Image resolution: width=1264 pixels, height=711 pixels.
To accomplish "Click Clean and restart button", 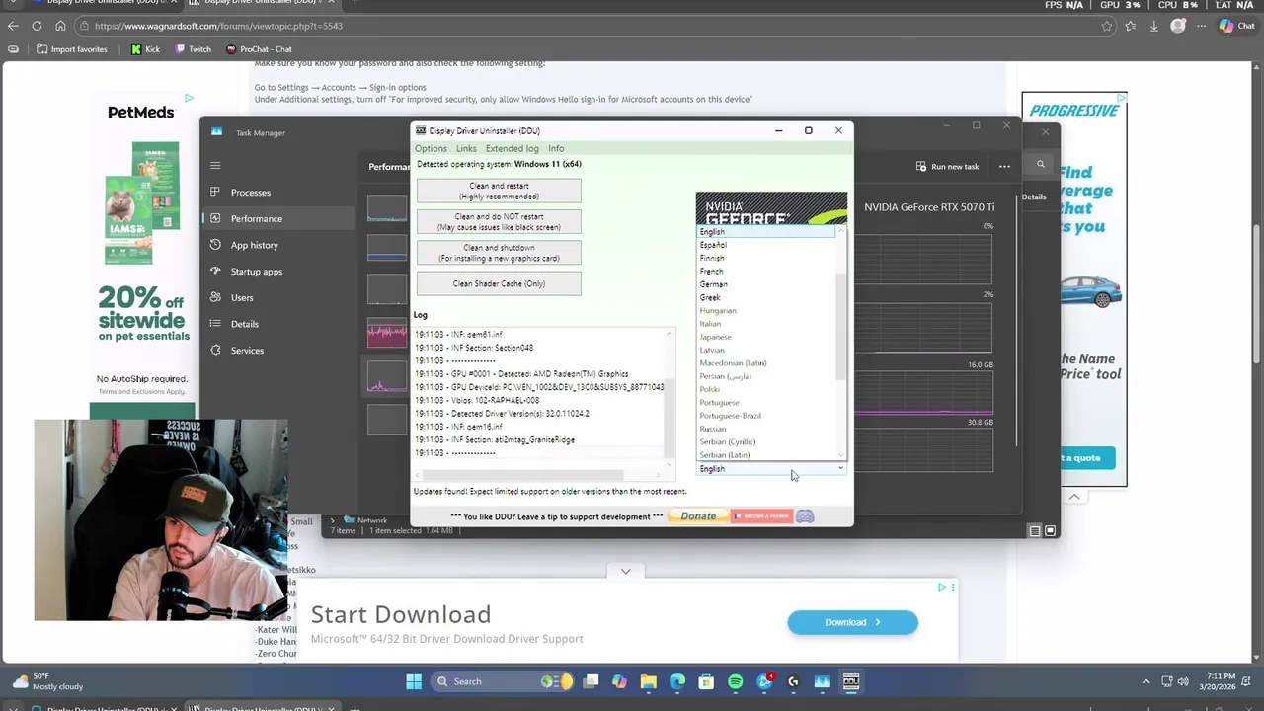I will click(x=499, y=191).
